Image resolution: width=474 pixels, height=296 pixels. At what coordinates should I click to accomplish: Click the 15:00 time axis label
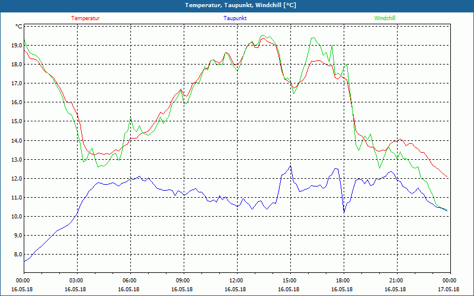click(x=290, y=281)
